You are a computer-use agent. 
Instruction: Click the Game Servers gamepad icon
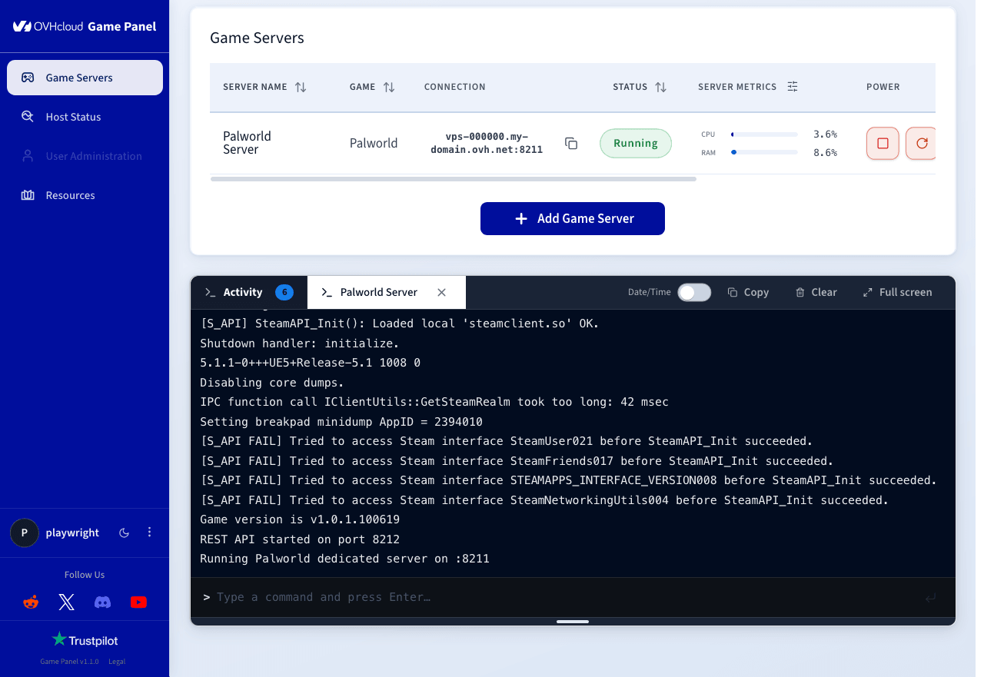28,78
